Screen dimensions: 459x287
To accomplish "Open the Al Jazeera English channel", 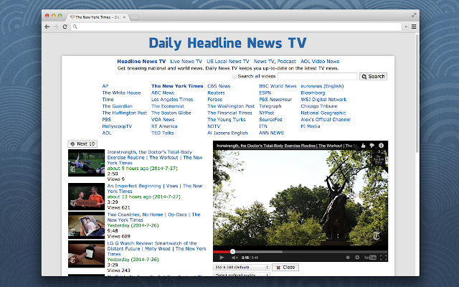I will coord(227,133).
